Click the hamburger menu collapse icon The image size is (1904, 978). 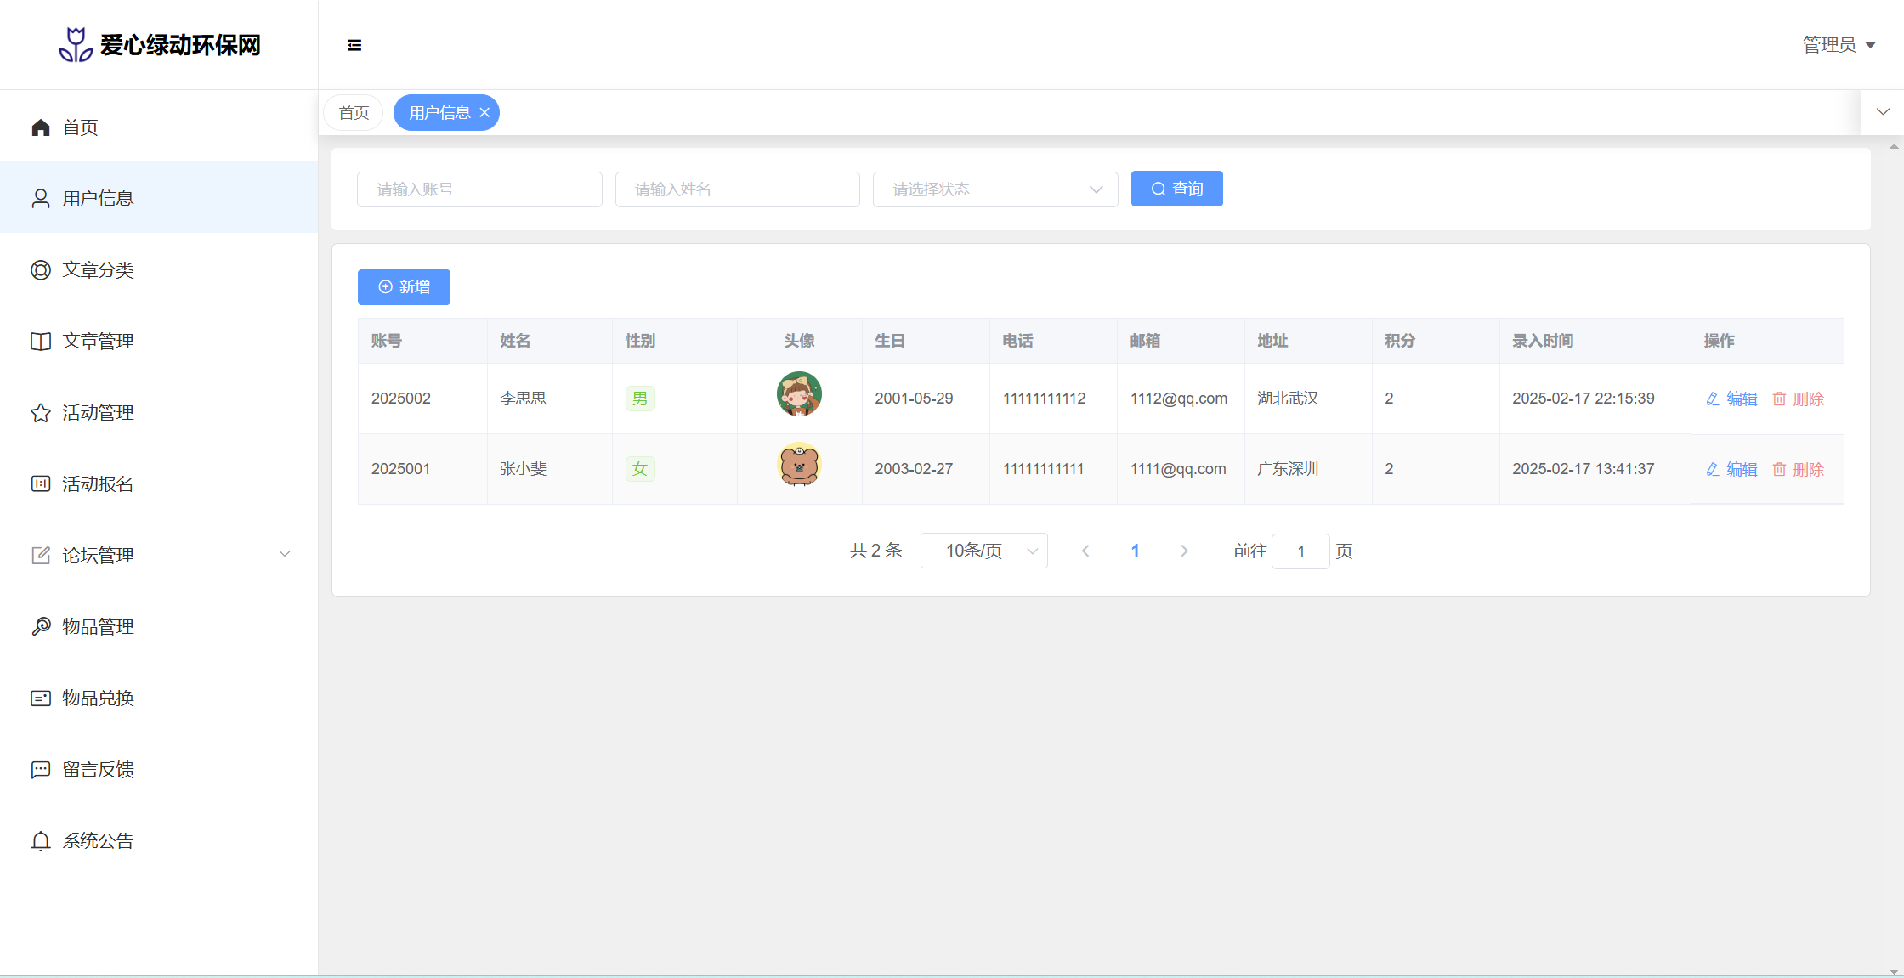tap(354, 45)
